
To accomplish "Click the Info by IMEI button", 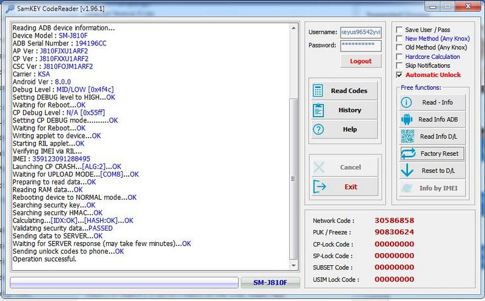I will [432, 188].
